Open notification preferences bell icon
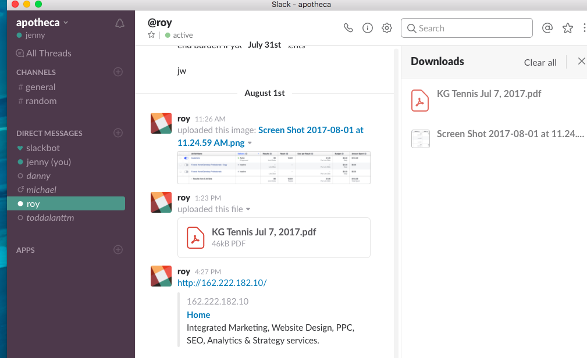 [119, 24]
